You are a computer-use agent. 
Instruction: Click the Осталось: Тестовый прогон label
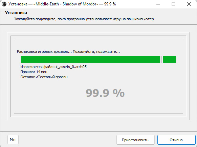tap(44, 77)
